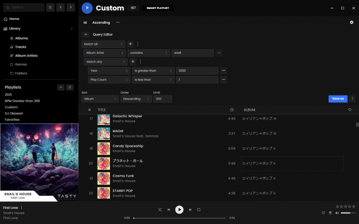Image resolution: width=359 pixels, height=224 pixels.
Task: Go to the previous track
Action: [x=169, y=210]
